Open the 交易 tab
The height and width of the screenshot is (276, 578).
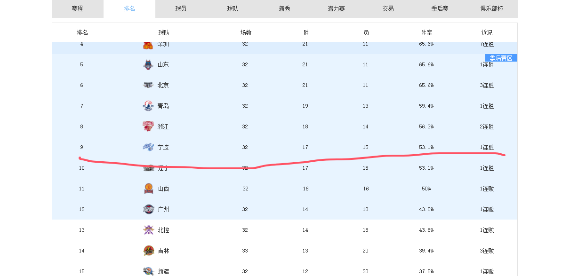(388, 9)
